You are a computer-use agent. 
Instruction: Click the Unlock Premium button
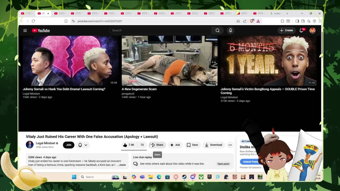pyautogui.click(x=250, y=162)
